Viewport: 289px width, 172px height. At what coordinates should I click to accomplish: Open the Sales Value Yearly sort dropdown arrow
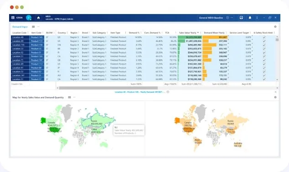(198, 33)
